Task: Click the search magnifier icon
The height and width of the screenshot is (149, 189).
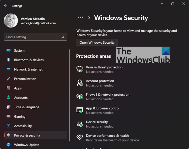Action: tap(63, 37)
